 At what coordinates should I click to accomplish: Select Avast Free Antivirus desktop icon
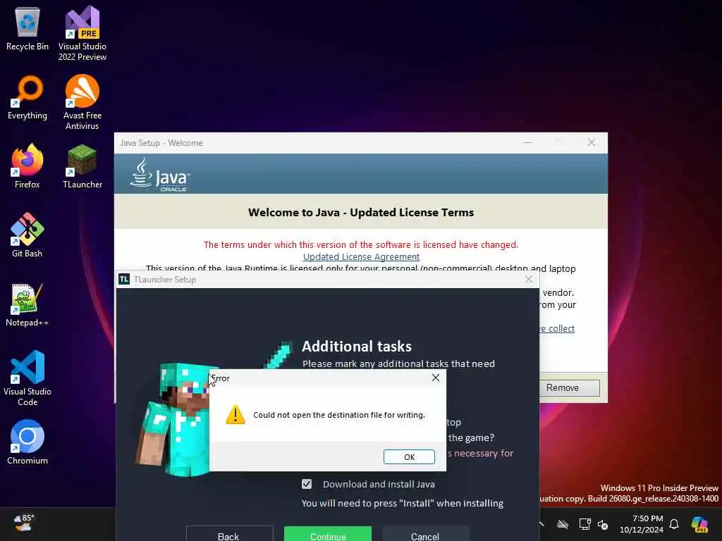tap(82, 102)
